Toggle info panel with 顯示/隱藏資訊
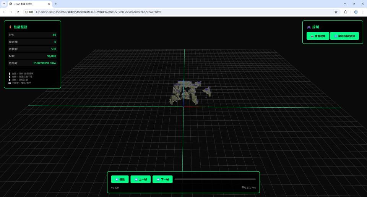The image size is (367, 197). click(344, 36)
